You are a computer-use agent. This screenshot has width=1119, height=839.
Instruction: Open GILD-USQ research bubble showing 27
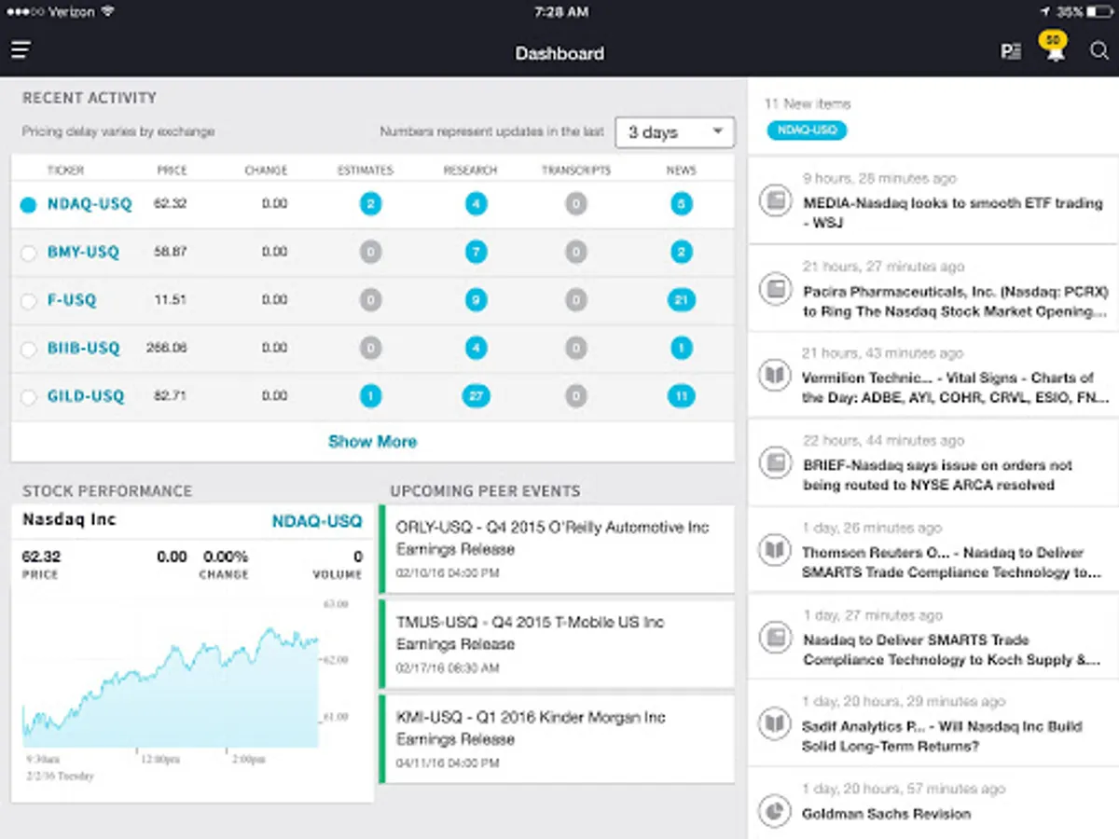[477, 396]
